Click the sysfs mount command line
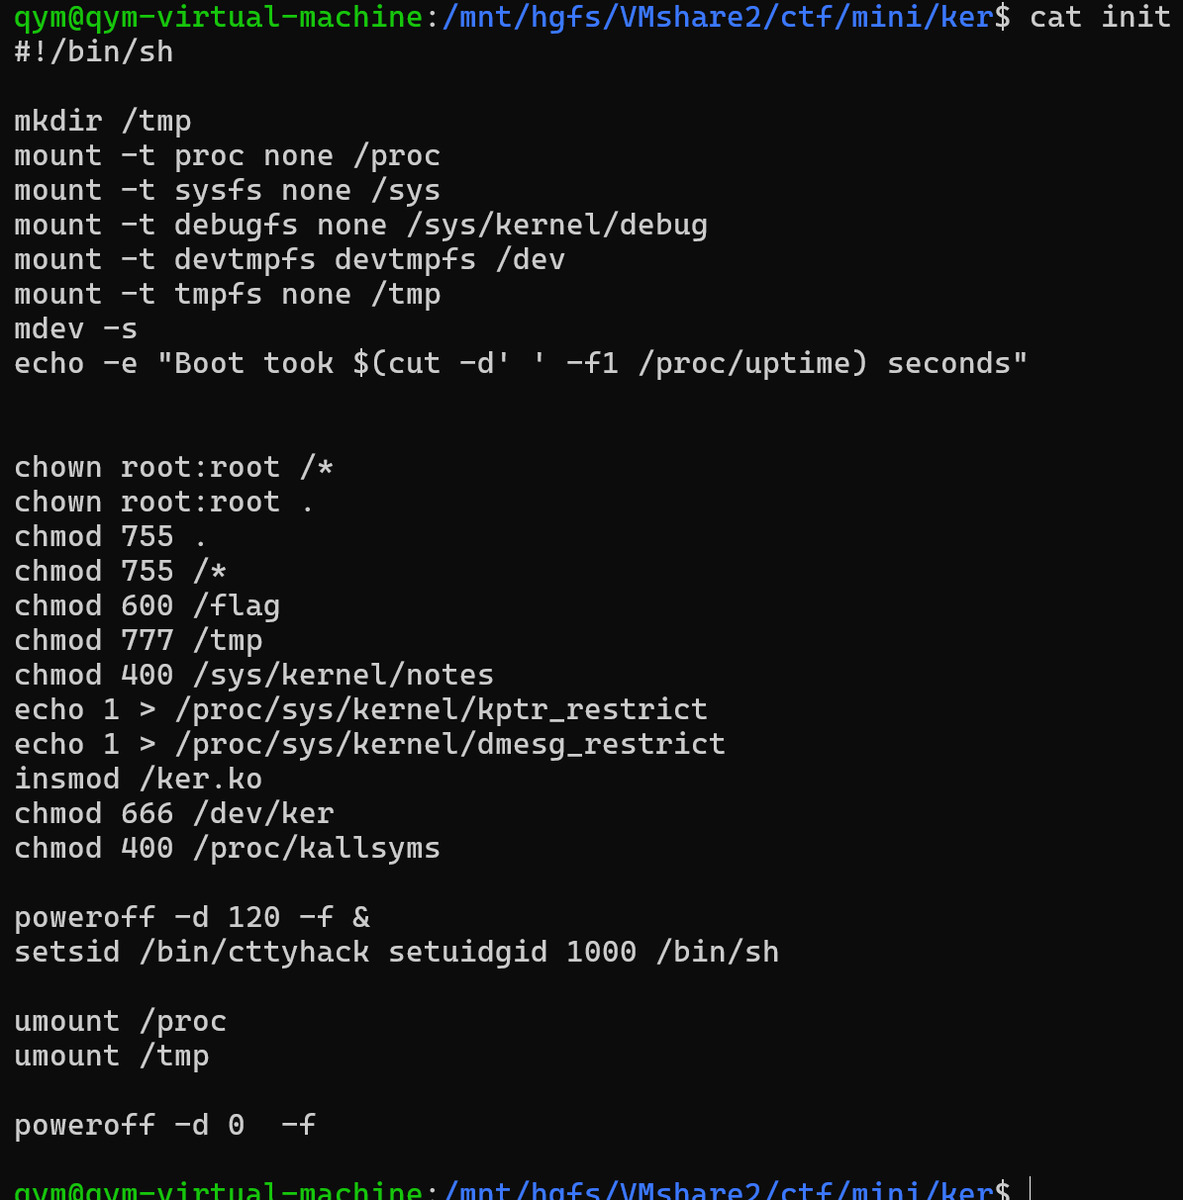Viewport: 1183px width, 1200px height. (x=228, y=191)
